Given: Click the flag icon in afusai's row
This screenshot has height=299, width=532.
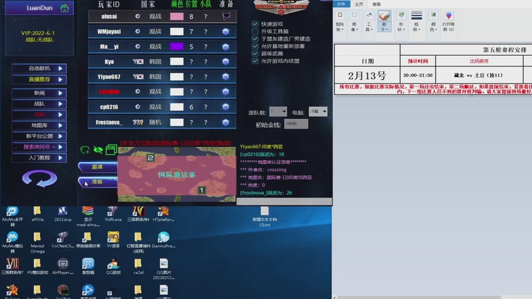Looking at the screenshot, I should pos(226,16).
